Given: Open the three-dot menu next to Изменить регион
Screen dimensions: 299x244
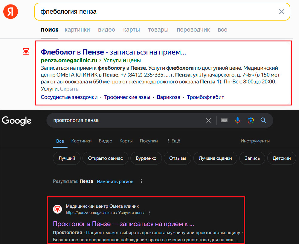Looking at the screenshot, I should [x=141, y=181].
